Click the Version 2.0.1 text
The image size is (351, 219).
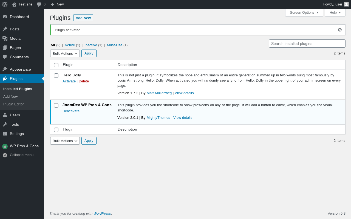(128, 118)
